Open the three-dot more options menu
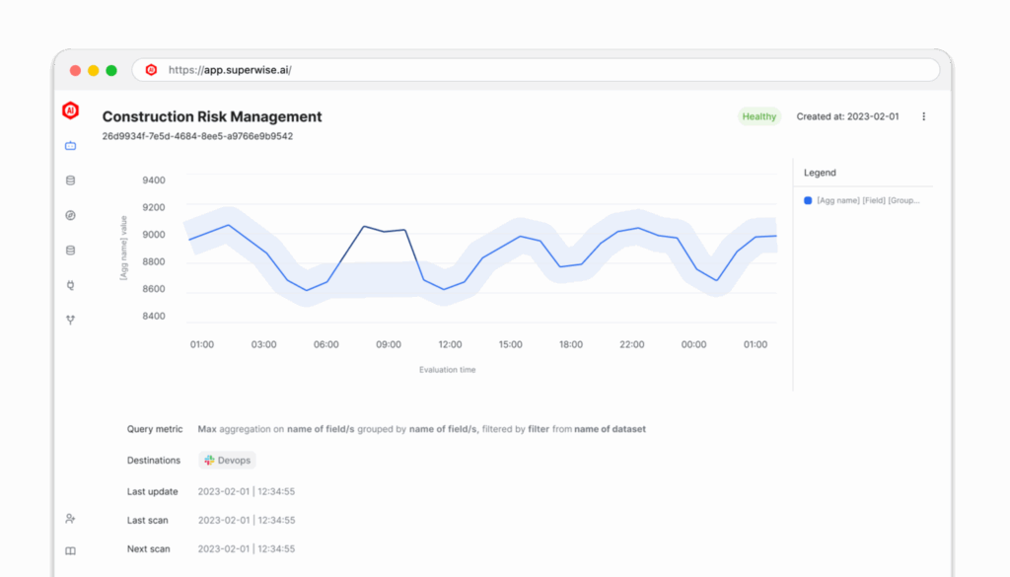Viewport: 1010px width, 577px height. click(923, 116)
